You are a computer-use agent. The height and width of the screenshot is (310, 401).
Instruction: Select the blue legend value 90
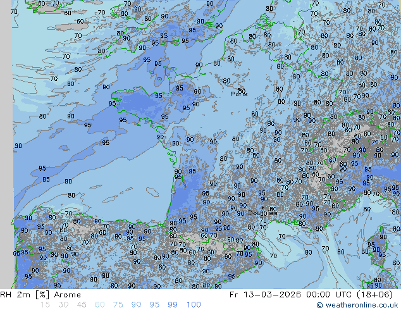[x=136, y=305]
